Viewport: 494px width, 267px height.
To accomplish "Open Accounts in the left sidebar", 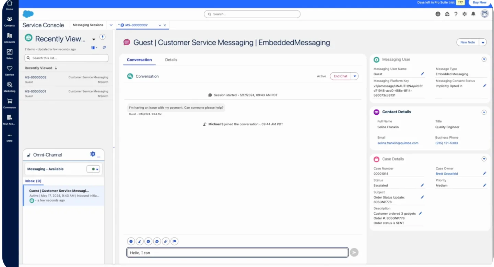I will [x=10, y=38].
